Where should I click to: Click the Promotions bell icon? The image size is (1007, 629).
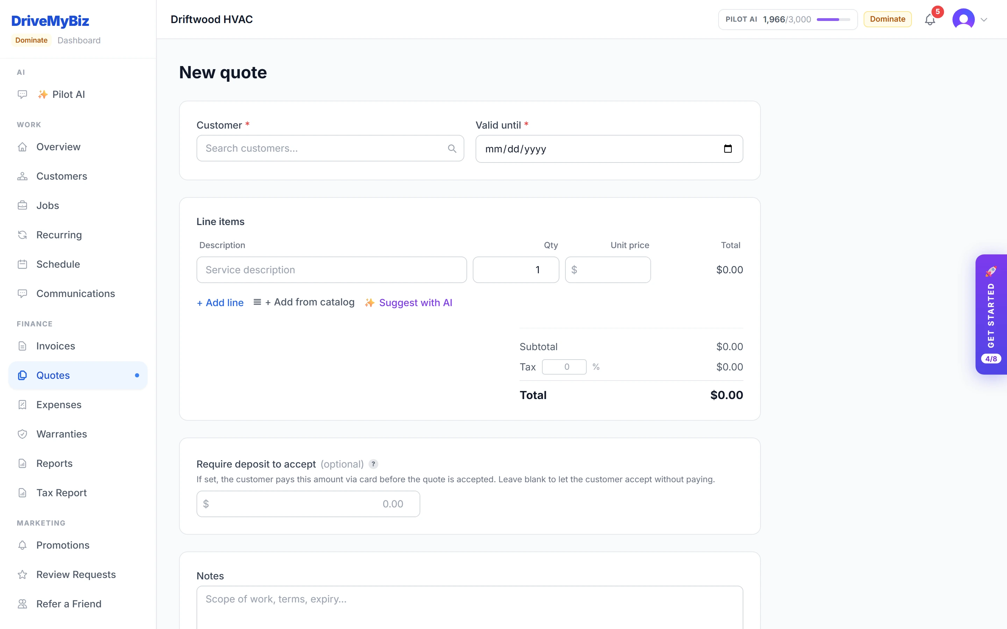point(22,545)
